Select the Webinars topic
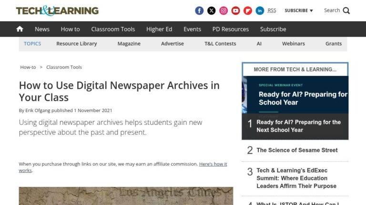 tap(294, 44)
